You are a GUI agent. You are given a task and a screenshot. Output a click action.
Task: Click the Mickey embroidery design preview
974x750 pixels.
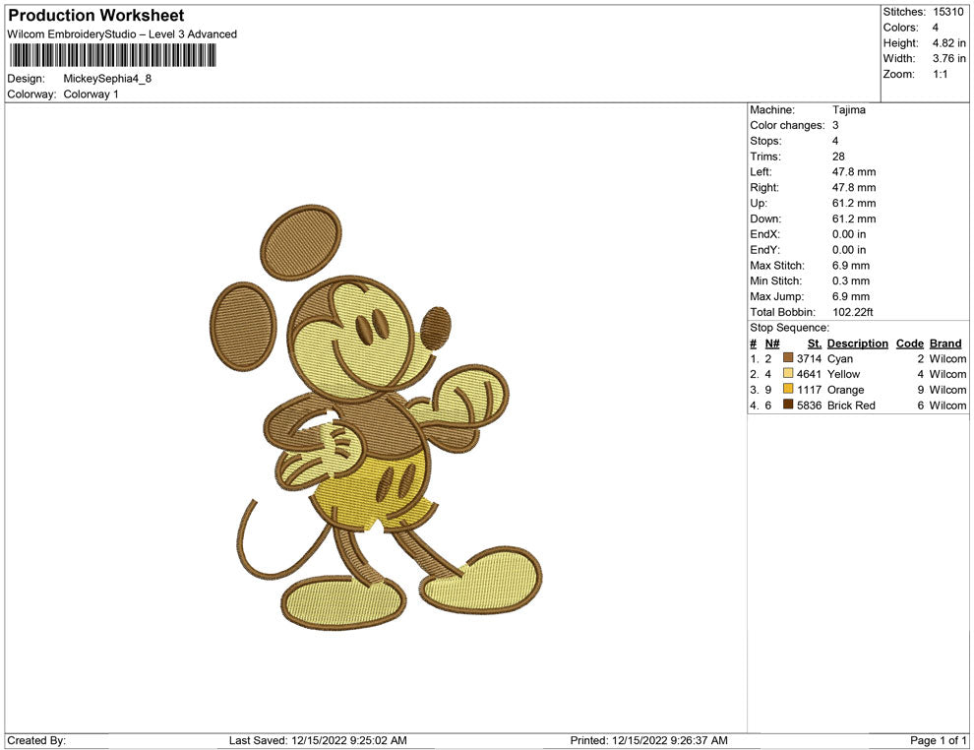click(375, 415)
